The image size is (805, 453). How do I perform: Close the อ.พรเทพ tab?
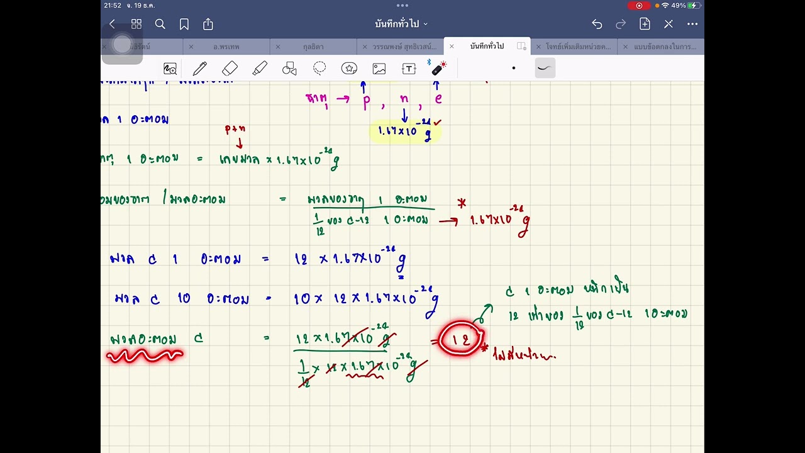pyautogui.click(x=191, y=47)
